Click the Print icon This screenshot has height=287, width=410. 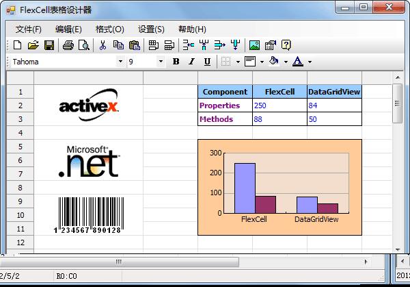pyautogui.click(x=68, y=45)
